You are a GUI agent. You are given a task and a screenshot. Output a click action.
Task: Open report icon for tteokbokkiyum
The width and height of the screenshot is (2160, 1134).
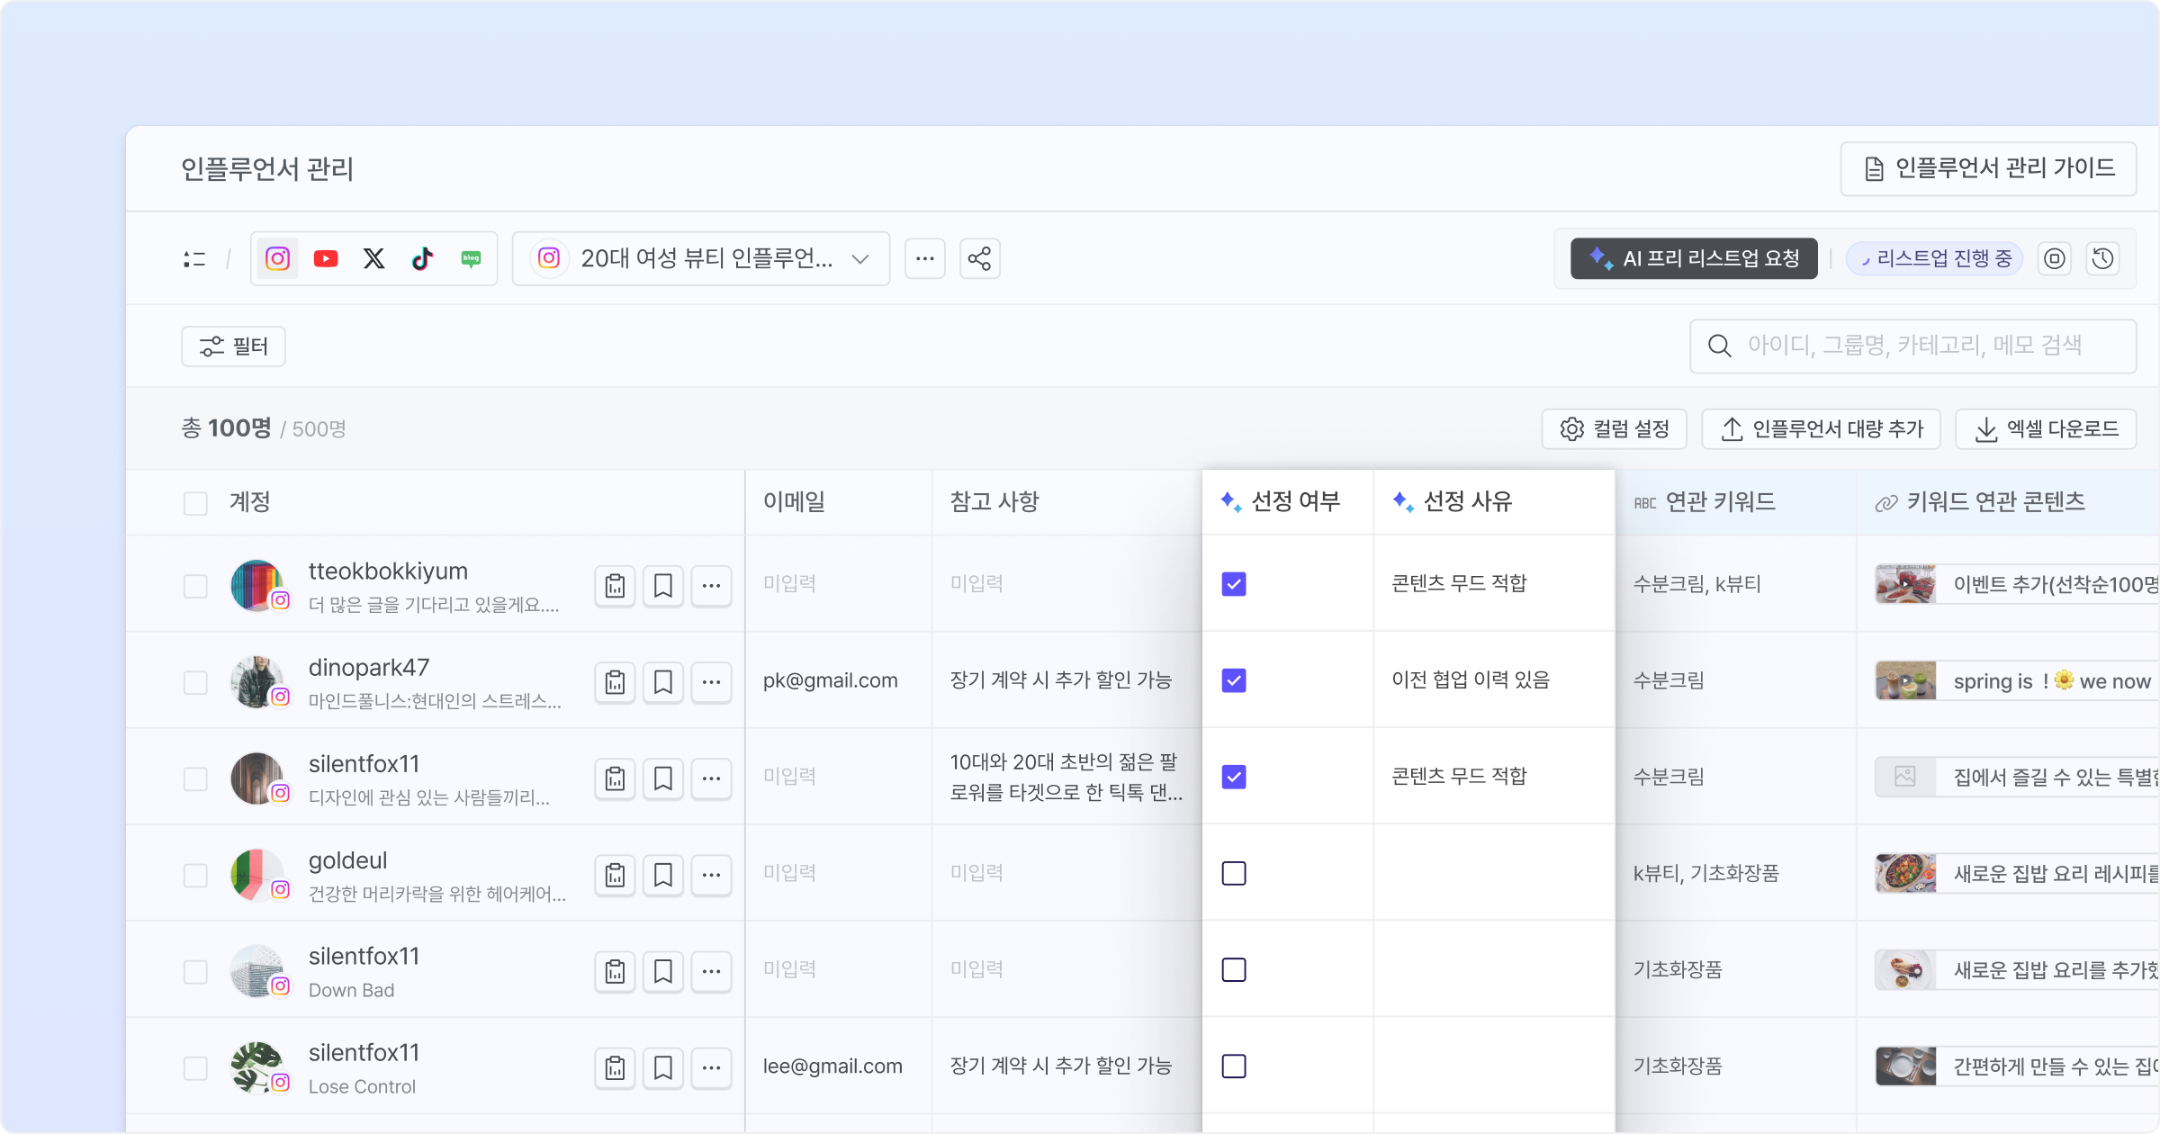[x=615, y=586]
